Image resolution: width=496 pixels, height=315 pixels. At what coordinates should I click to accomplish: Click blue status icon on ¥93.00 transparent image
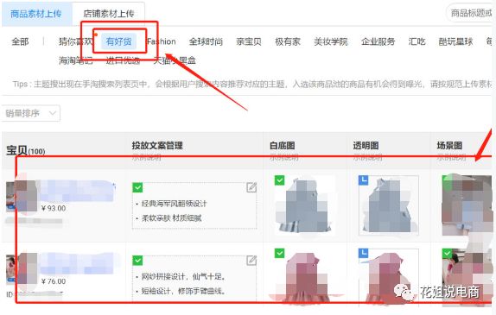(364, 180)
